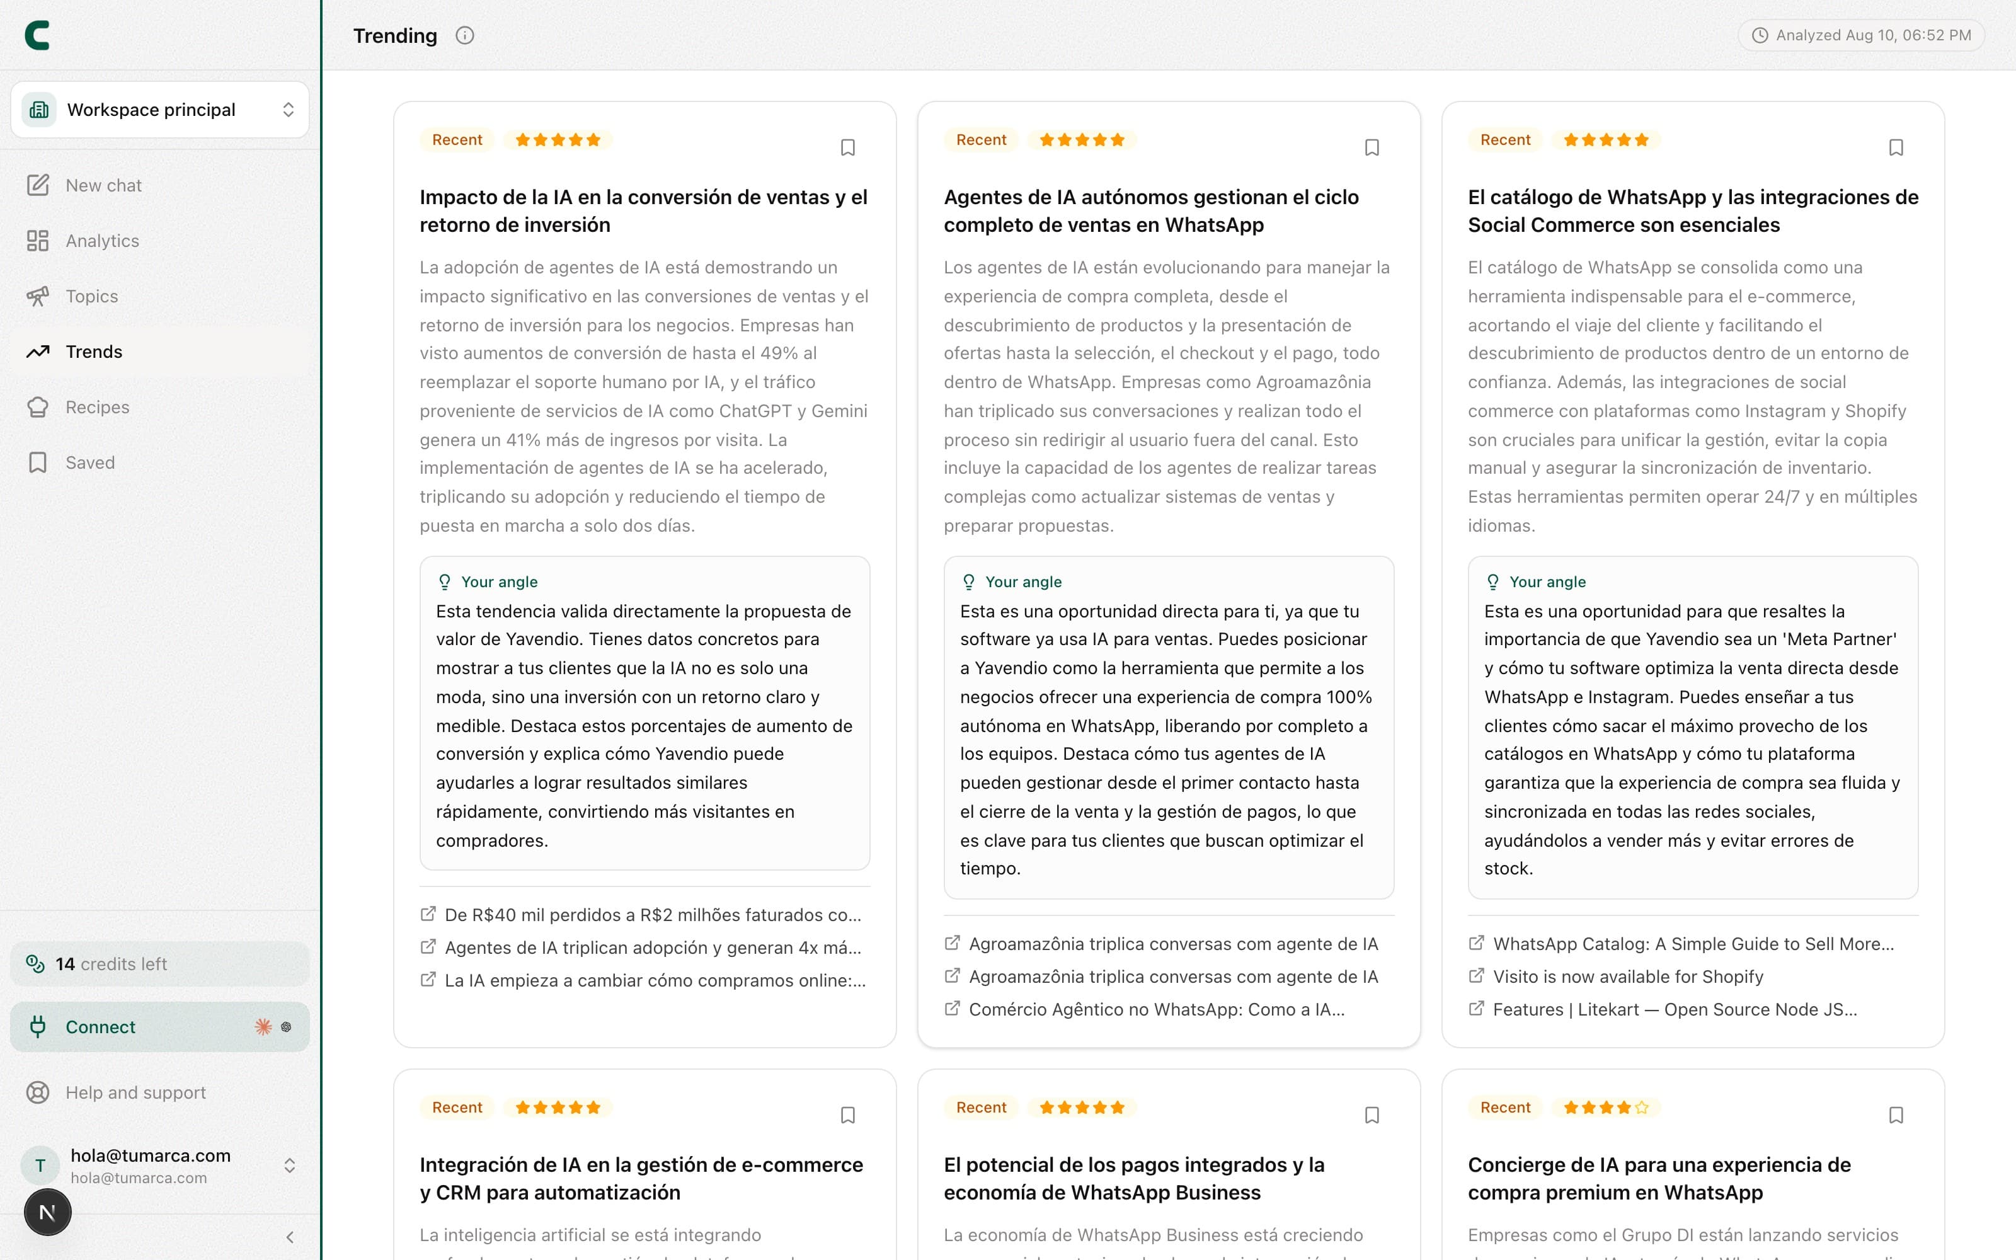
Task: View Saved items
Action: pyautogui.click(x=160, y=462)
